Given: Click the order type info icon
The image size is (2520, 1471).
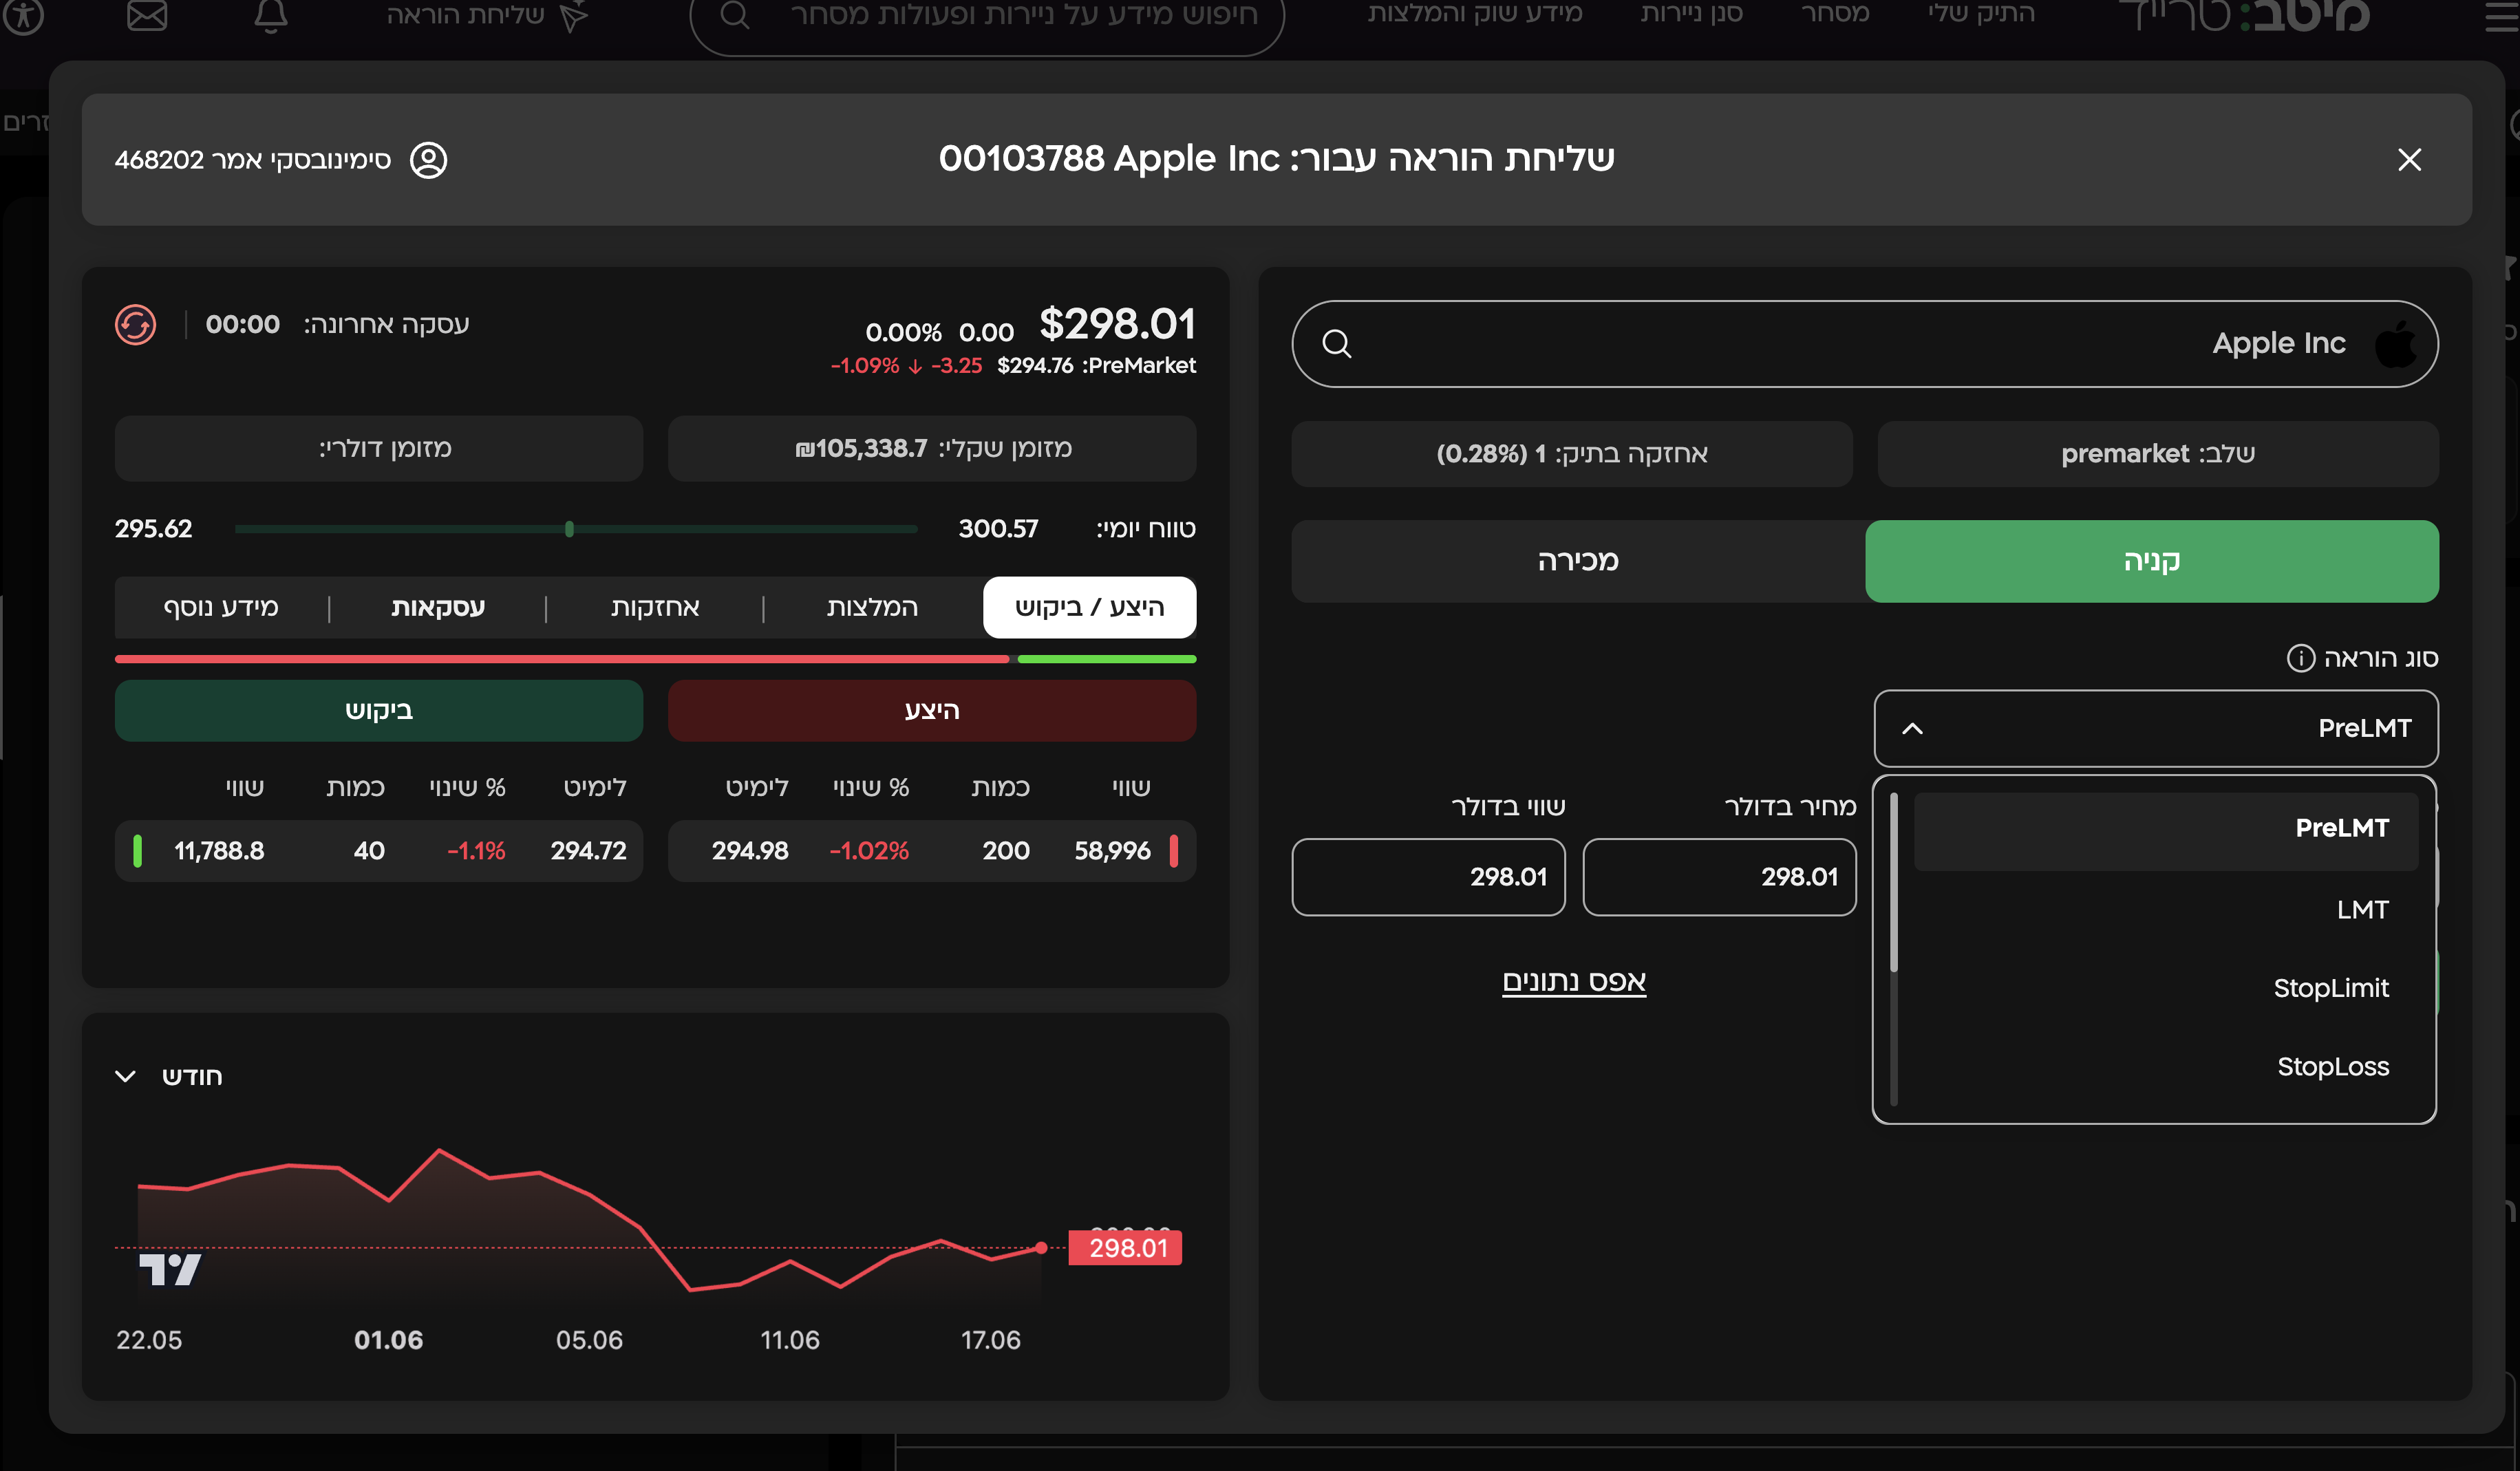Looking at the screenshot, I should [x=2300, y=658].
